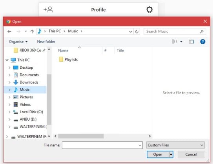Select Music in navigation pane
Viewport: 213px width, 164px height.
pos(25,90)
